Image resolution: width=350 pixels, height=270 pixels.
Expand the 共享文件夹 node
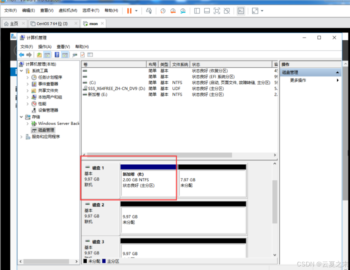27,91
